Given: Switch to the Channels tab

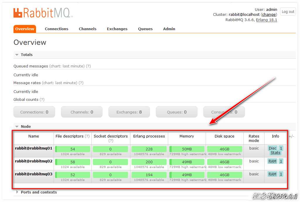Looking at the screenshot, I should pyautogui.click(x=87, y=29).
